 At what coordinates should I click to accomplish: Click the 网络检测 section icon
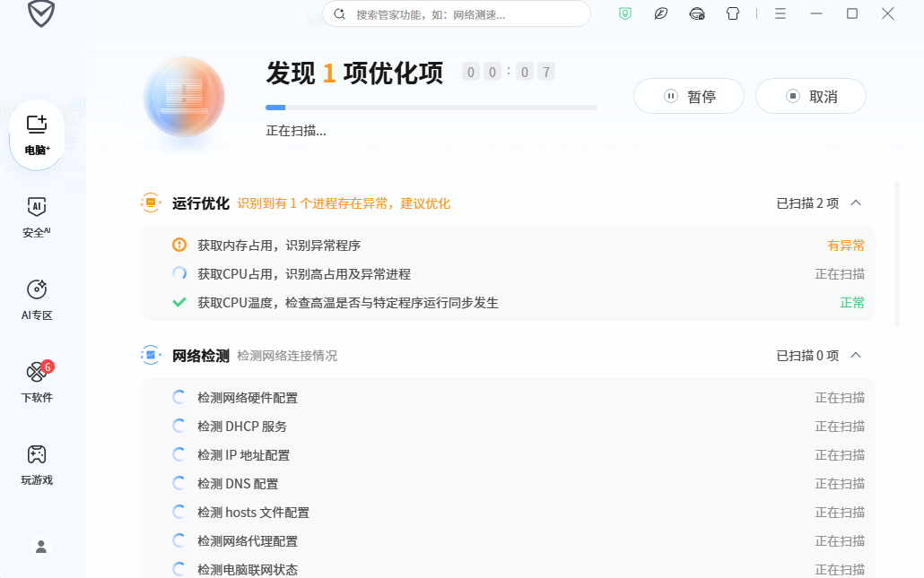click(x=151, y=356)
